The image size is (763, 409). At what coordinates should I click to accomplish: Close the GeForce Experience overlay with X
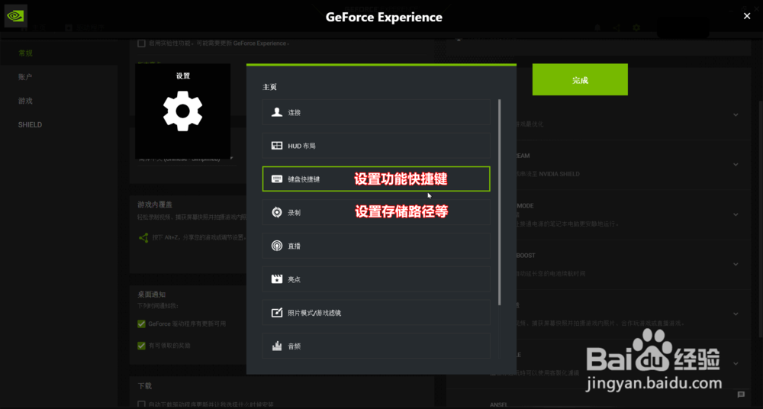click(747, 16)
